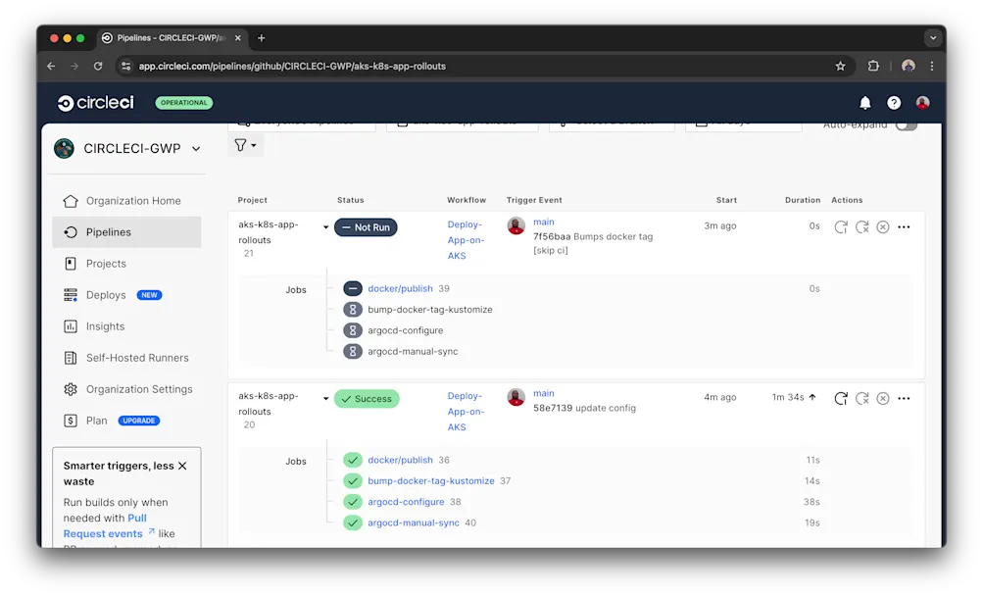Click success check beside argocd-configure 38
The image size is (983, 596).
[352, 502]
